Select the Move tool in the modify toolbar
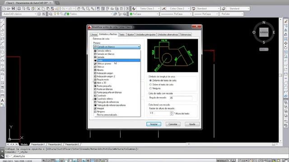This screenshot has height=162, width=289. tap(286, 43)
